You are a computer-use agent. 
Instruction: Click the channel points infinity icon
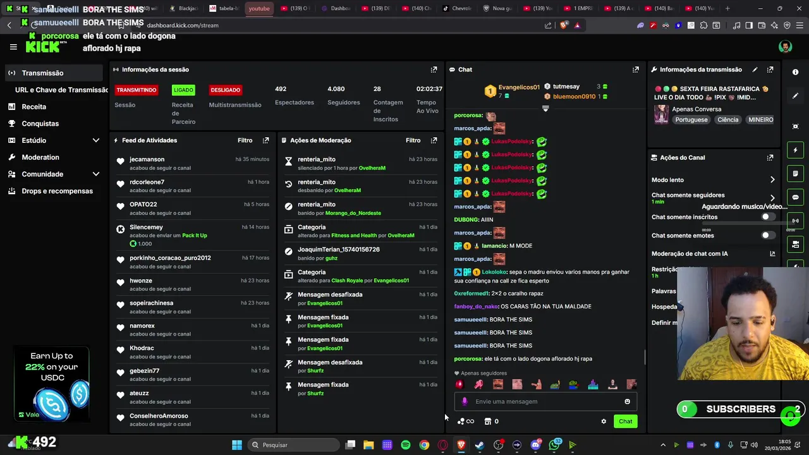tap(466, 422)
